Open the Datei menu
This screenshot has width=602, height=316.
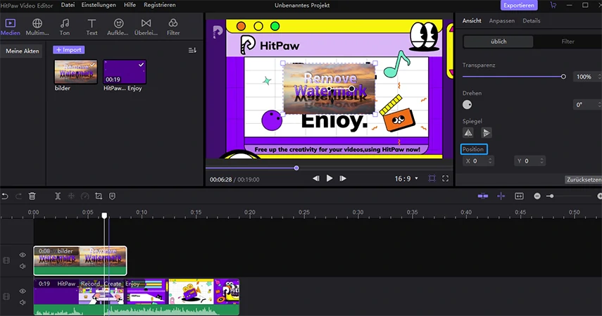point(68,5)
